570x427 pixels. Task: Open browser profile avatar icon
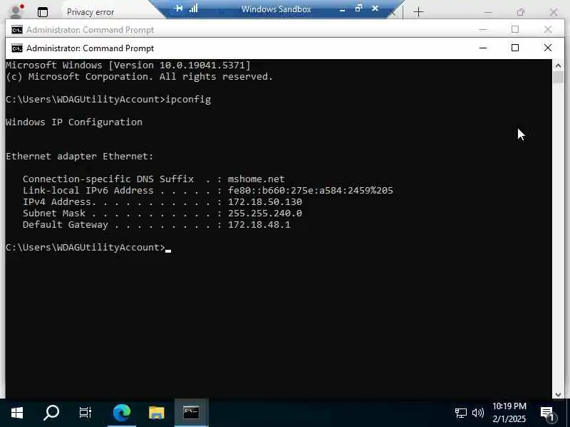[16, 11]
